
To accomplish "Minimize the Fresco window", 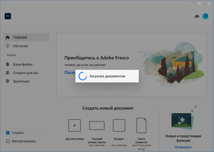I will point(190,3).
